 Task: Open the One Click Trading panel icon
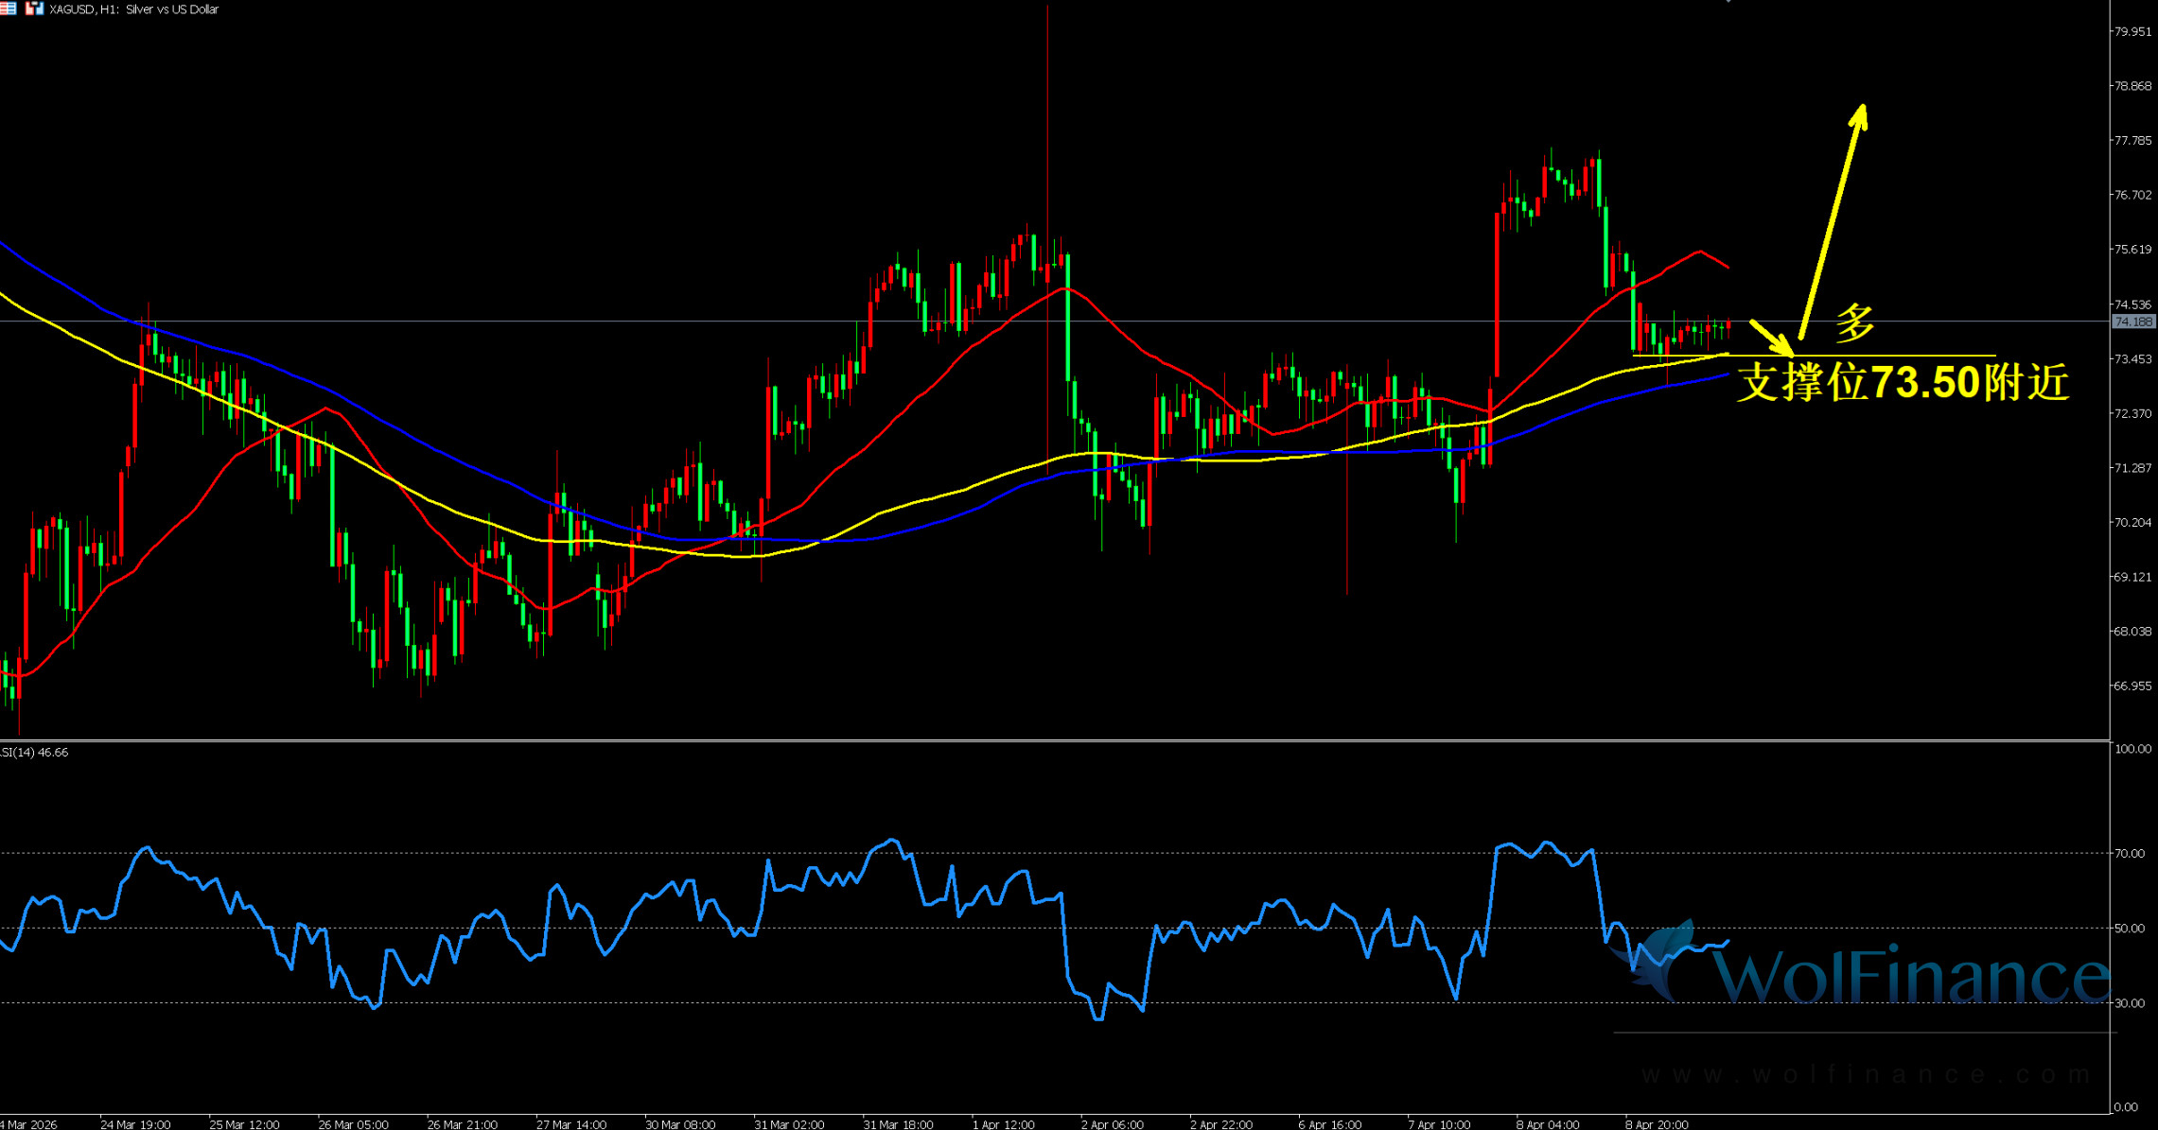(x=35, y=9)
